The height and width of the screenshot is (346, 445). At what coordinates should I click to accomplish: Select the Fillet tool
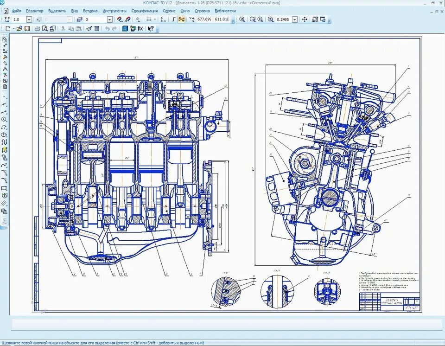(4, 181)
